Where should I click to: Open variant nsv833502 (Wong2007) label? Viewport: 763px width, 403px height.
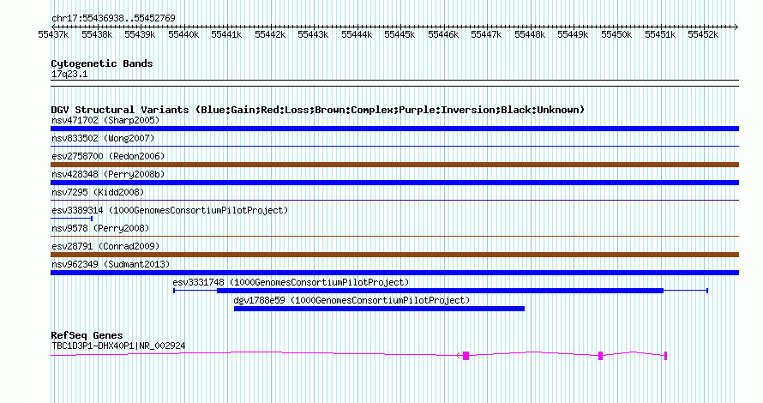[x=103, y=138]
